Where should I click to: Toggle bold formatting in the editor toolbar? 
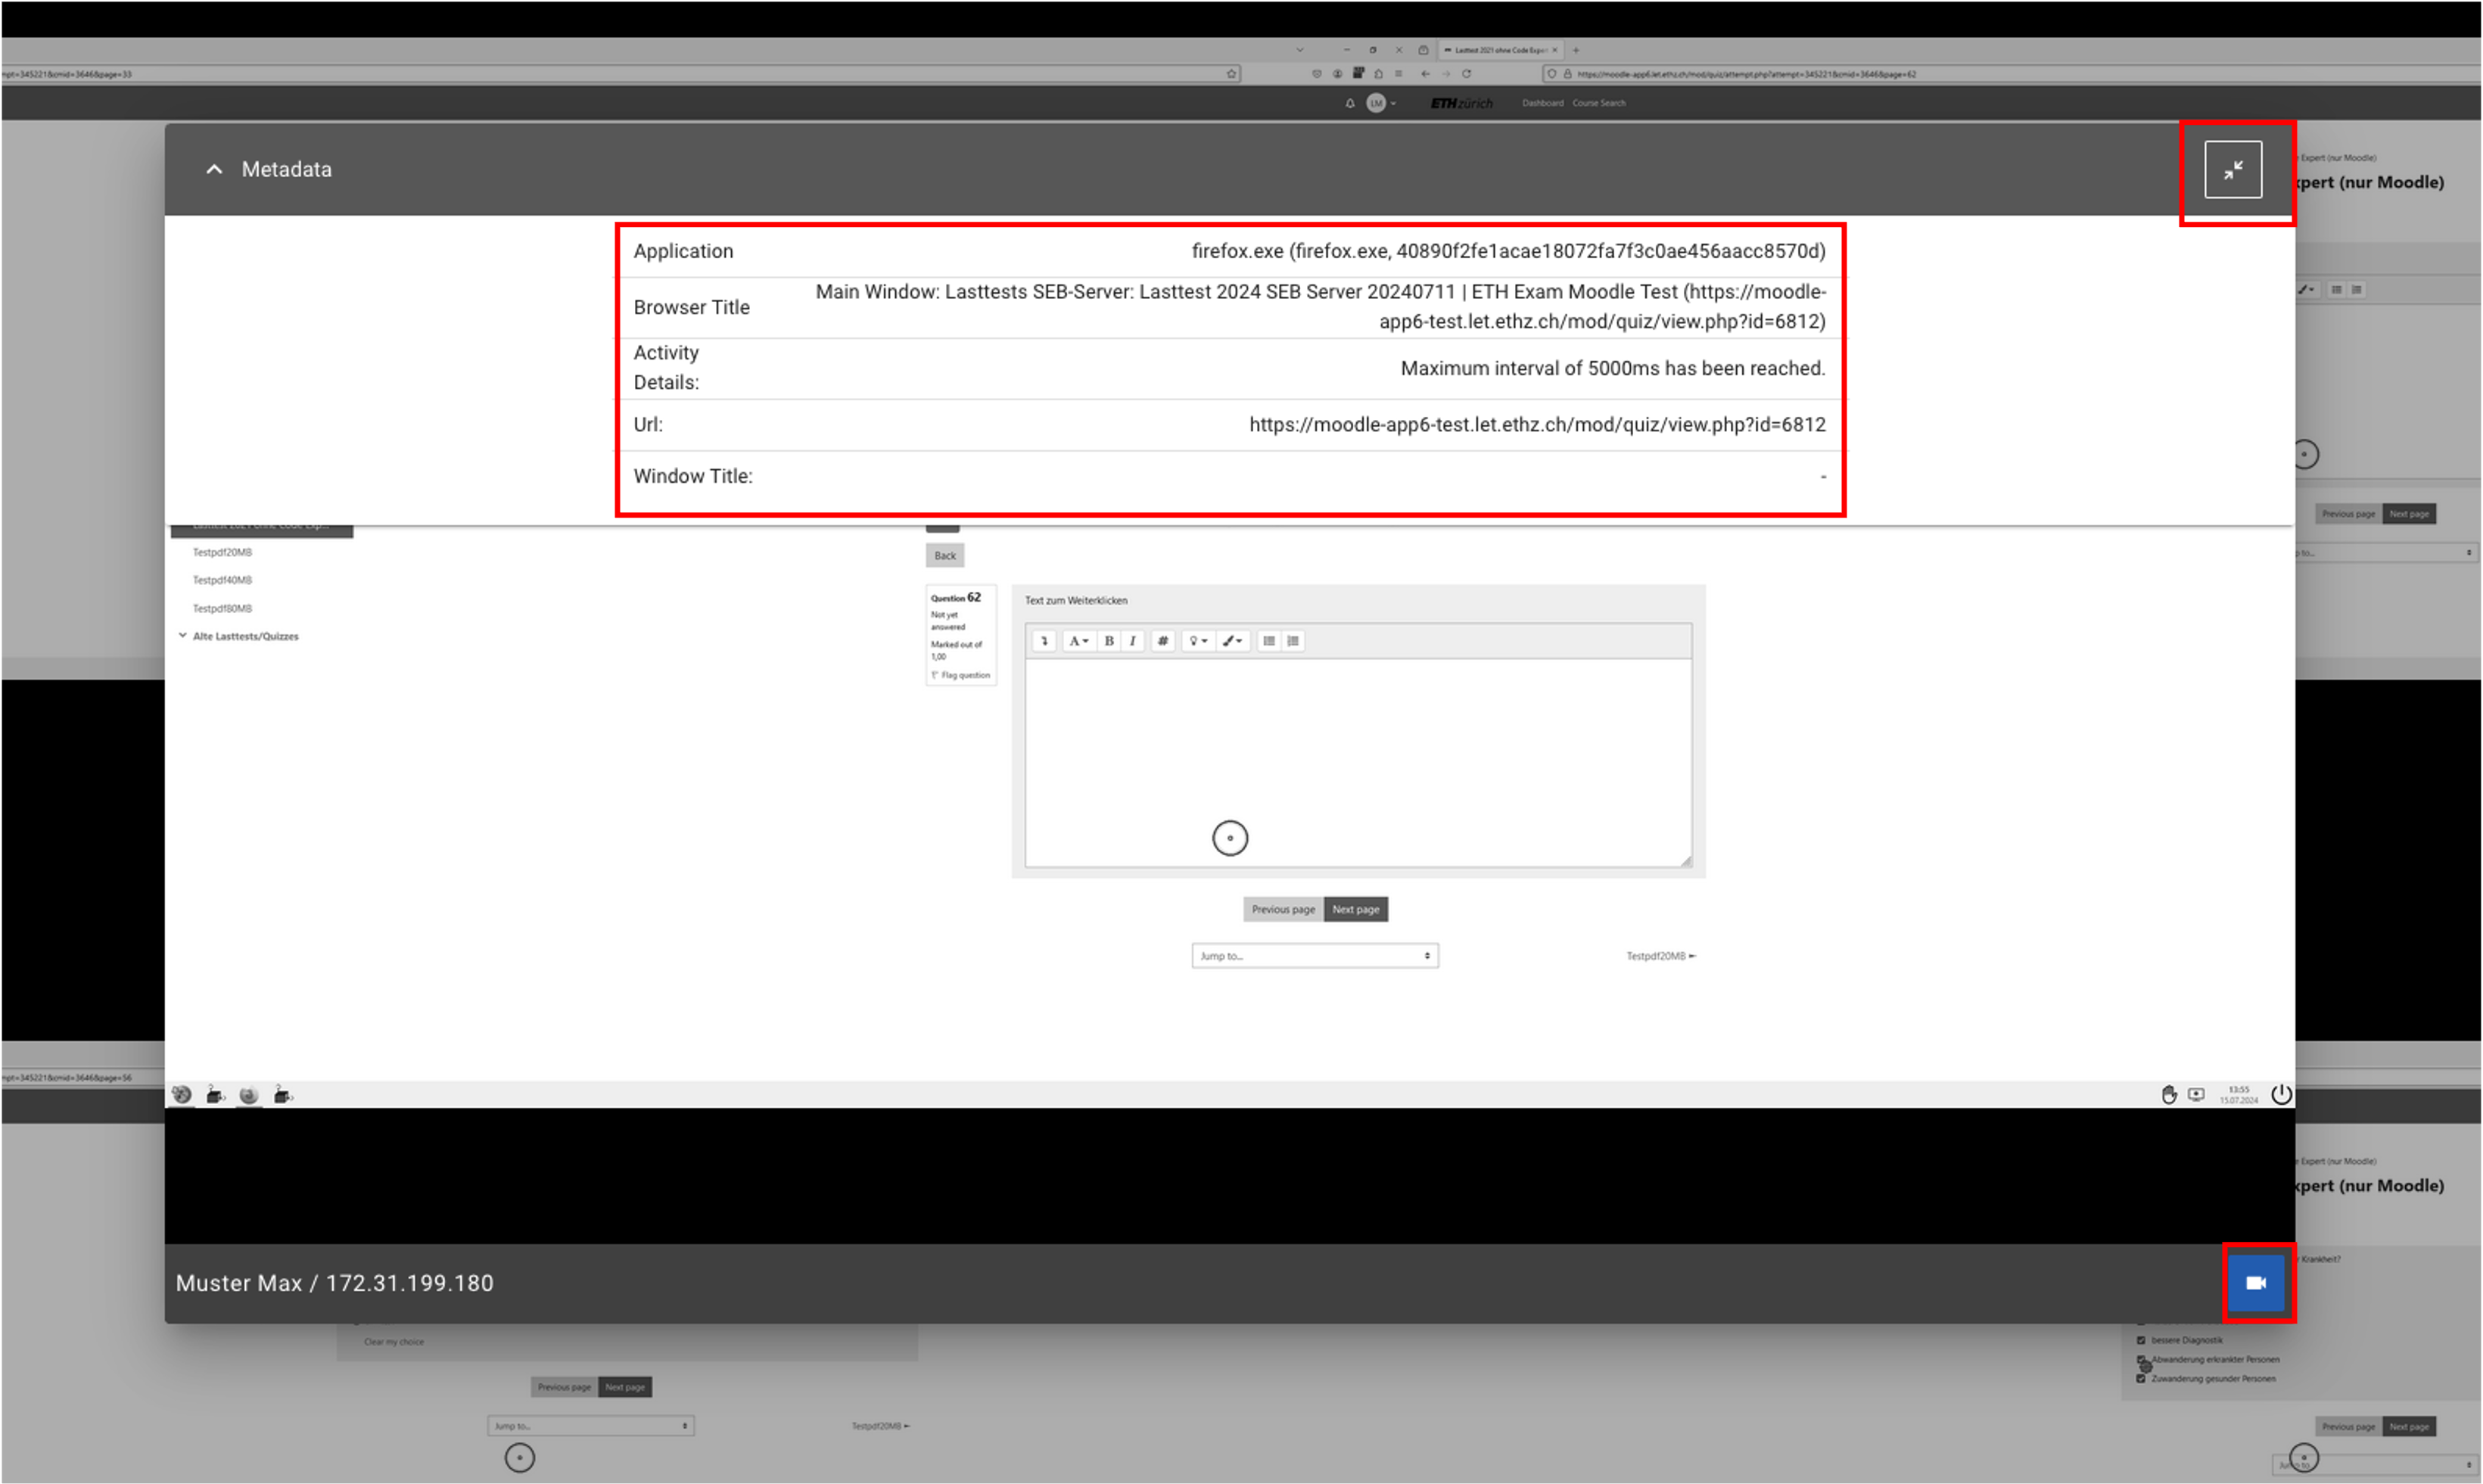click(x=1109, y=641)
